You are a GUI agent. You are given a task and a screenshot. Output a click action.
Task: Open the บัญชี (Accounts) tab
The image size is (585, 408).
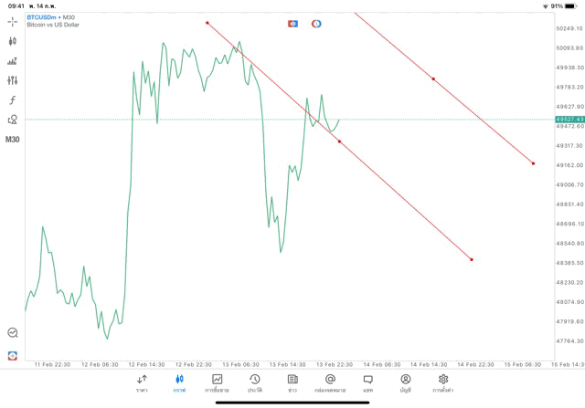(405, 382)
